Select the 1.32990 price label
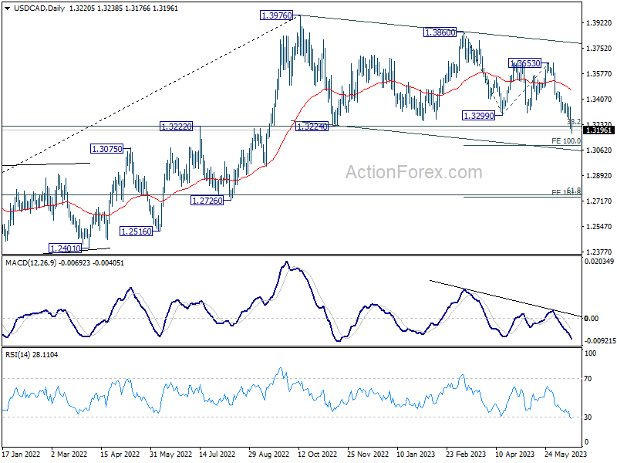This screenshot has height=463, width=617. tap(478, 115)
